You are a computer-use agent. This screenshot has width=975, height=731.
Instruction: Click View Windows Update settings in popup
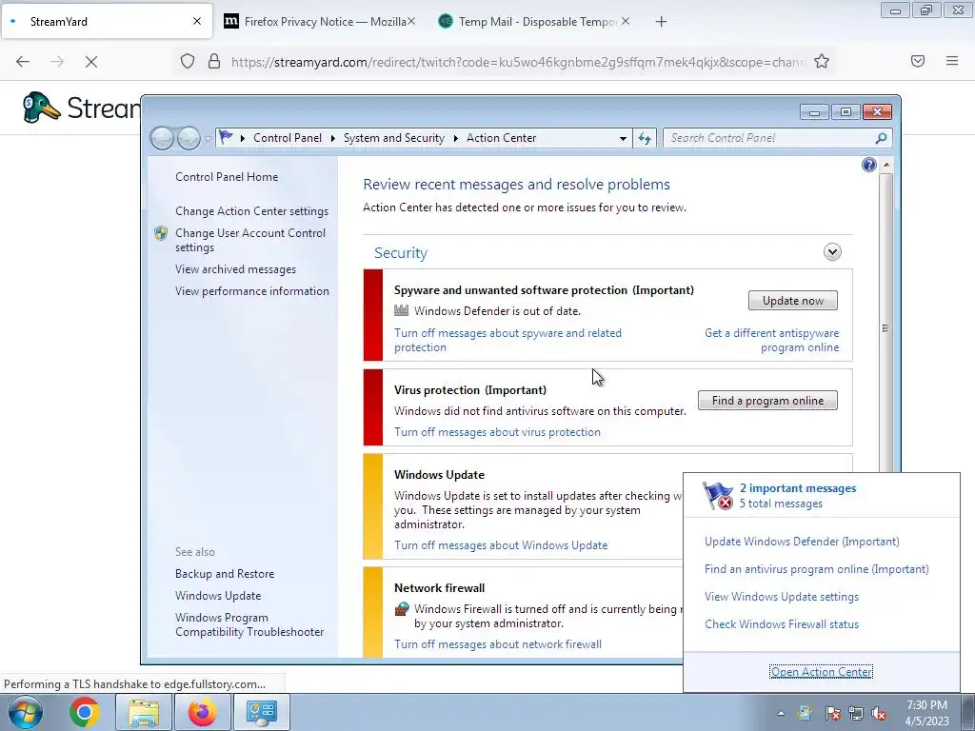[x=781, y=597]
